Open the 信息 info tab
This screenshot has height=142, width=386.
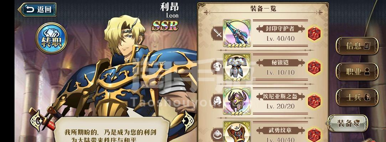tap(357, 46)
